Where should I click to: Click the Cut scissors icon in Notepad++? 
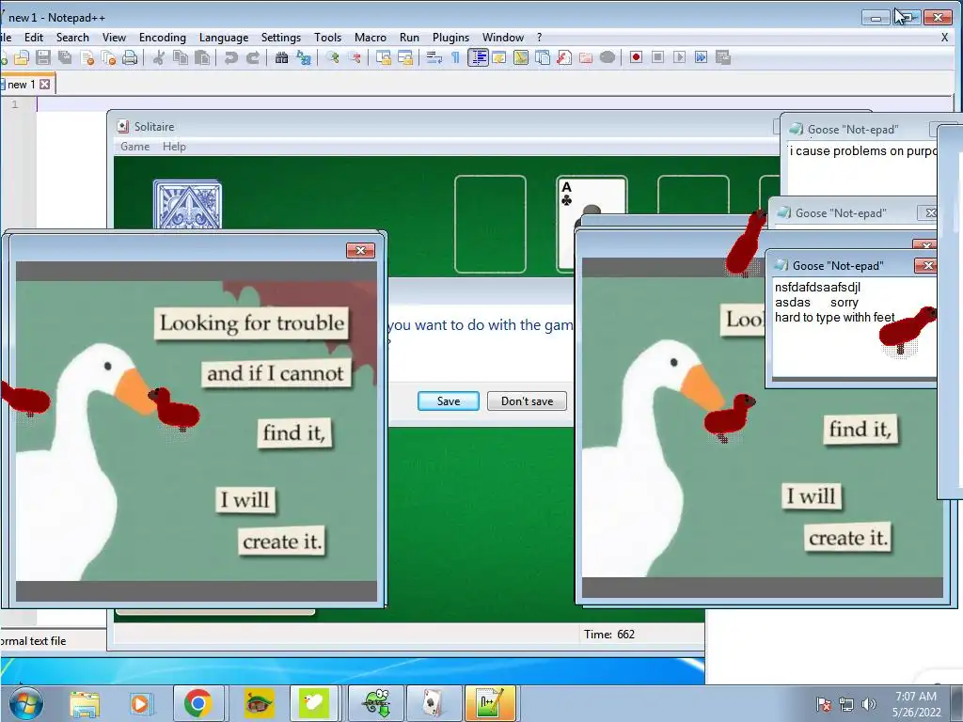point(158,57)
